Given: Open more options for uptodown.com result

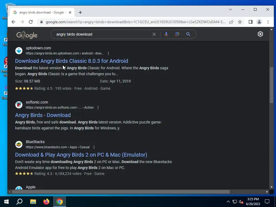Looking at the screenshot, I should pyautogui.click(x=108, y=53).
